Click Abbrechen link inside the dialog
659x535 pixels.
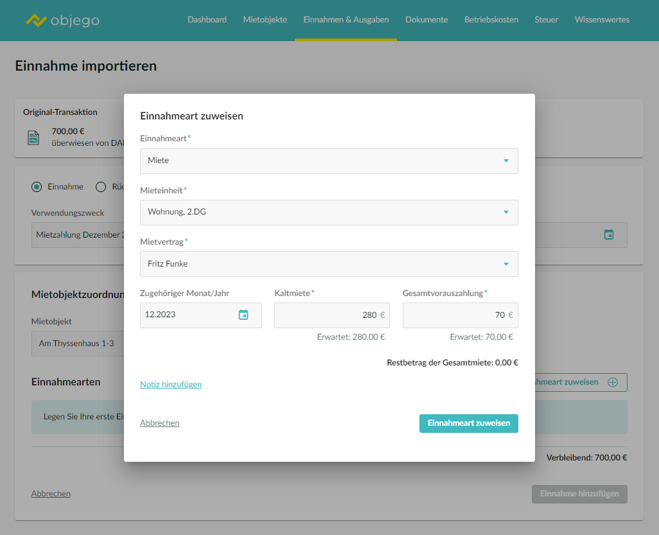tap(160, 423)
